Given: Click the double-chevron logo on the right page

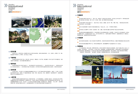Looking at the screenshot, I should [x=75, y=5].
